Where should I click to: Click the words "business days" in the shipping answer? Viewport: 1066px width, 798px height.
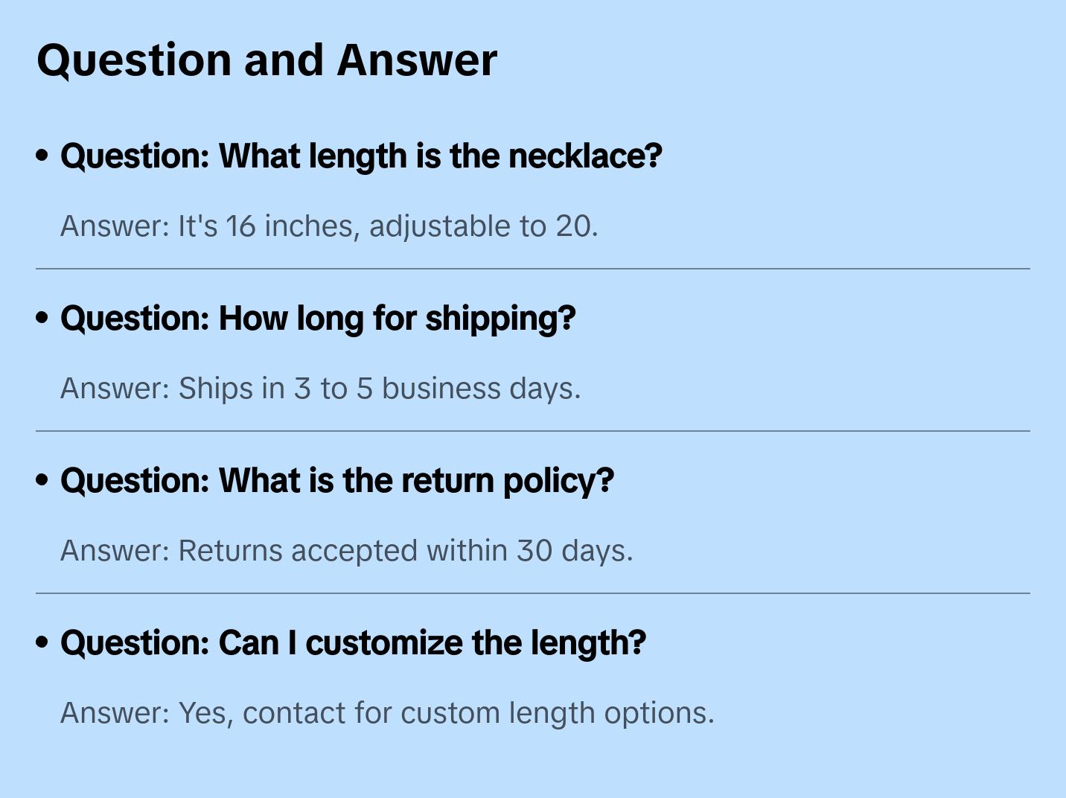coord(481,389)
